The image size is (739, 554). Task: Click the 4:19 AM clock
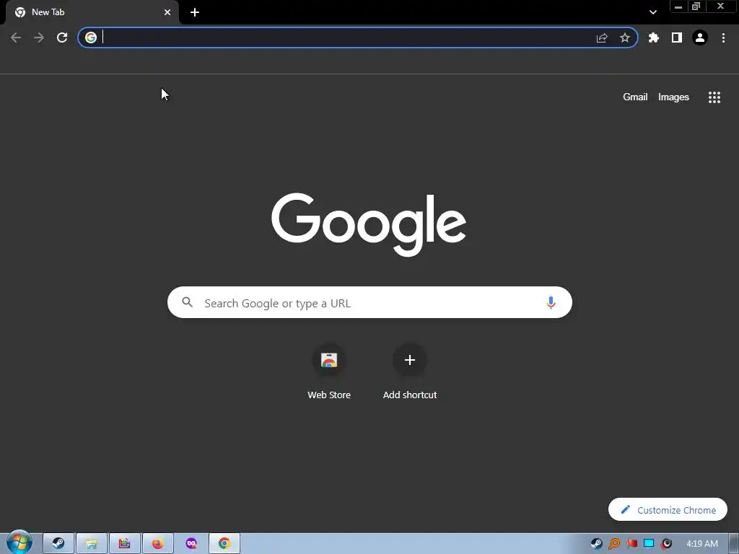coord(701,544)
